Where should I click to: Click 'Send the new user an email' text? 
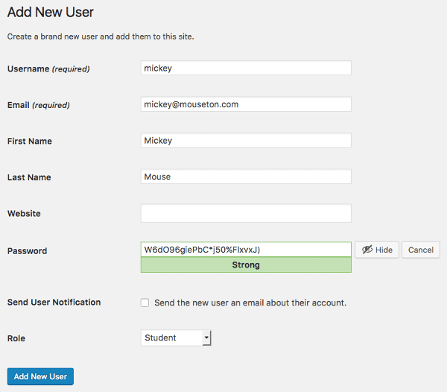click(x=250, y=303)
